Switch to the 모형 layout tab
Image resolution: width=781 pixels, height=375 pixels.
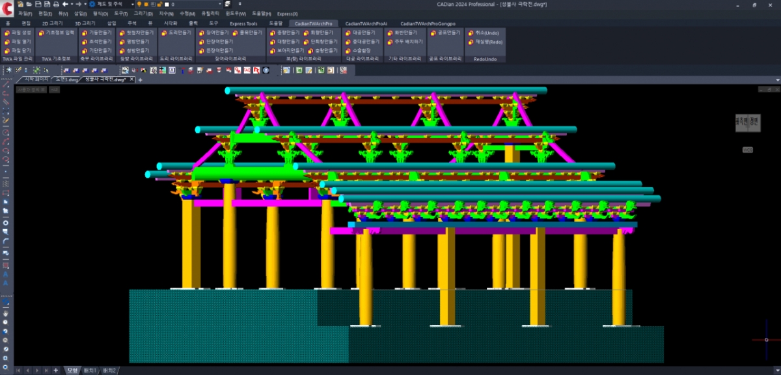click(72, 370)
